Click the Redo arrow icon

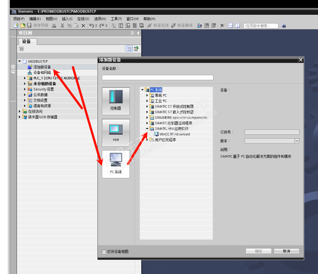click(x=102, y=25)
